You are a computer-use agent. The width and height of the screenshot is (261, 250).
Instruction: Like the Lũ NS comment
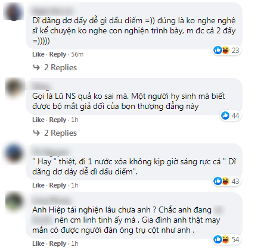(38, 120)
